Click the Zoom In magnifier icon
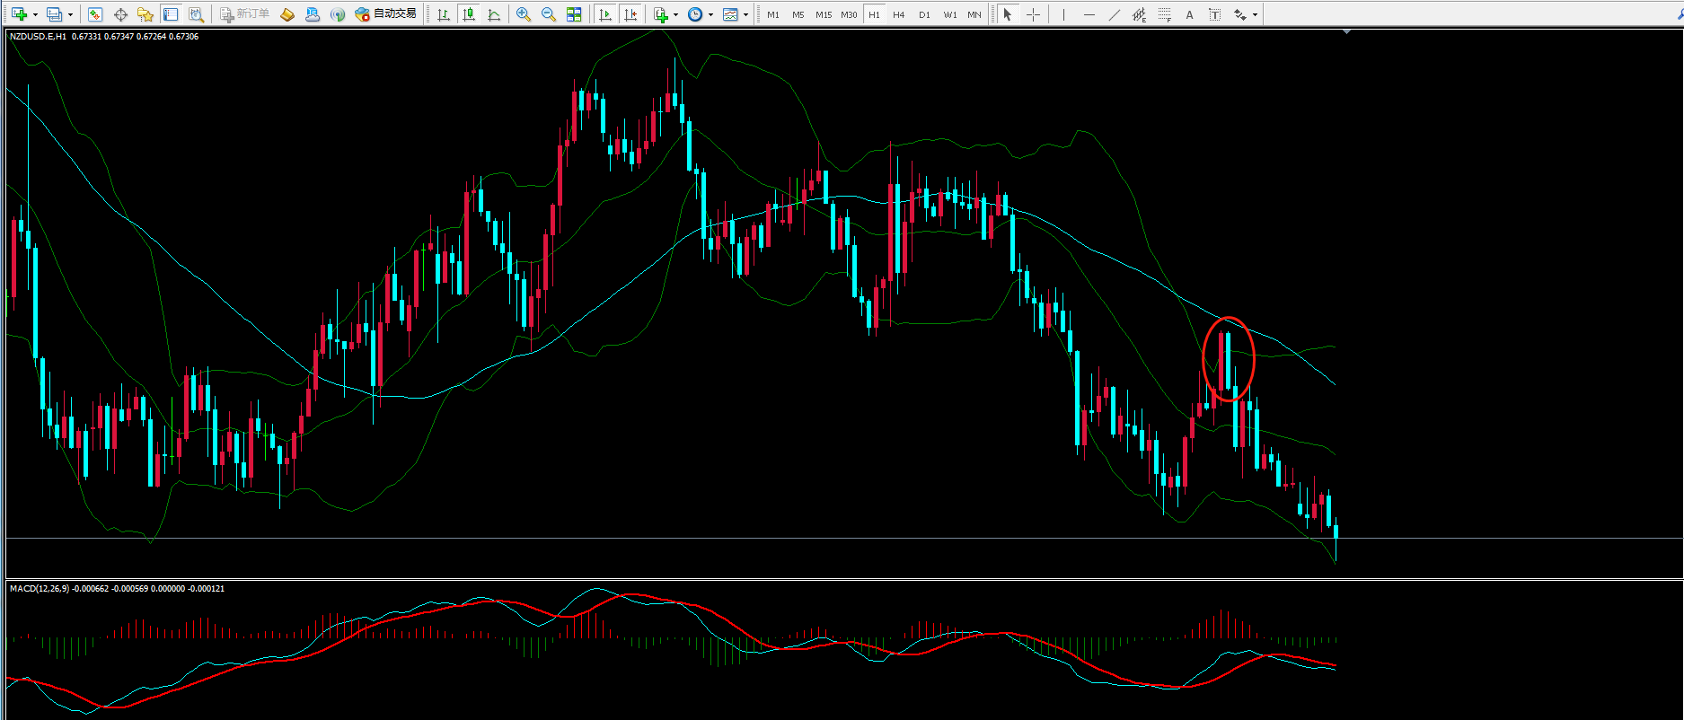 pos(524,14)
